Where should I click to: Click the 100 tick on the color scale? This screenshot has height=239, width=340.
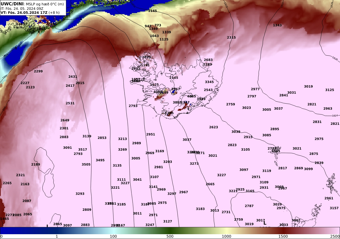113,236
